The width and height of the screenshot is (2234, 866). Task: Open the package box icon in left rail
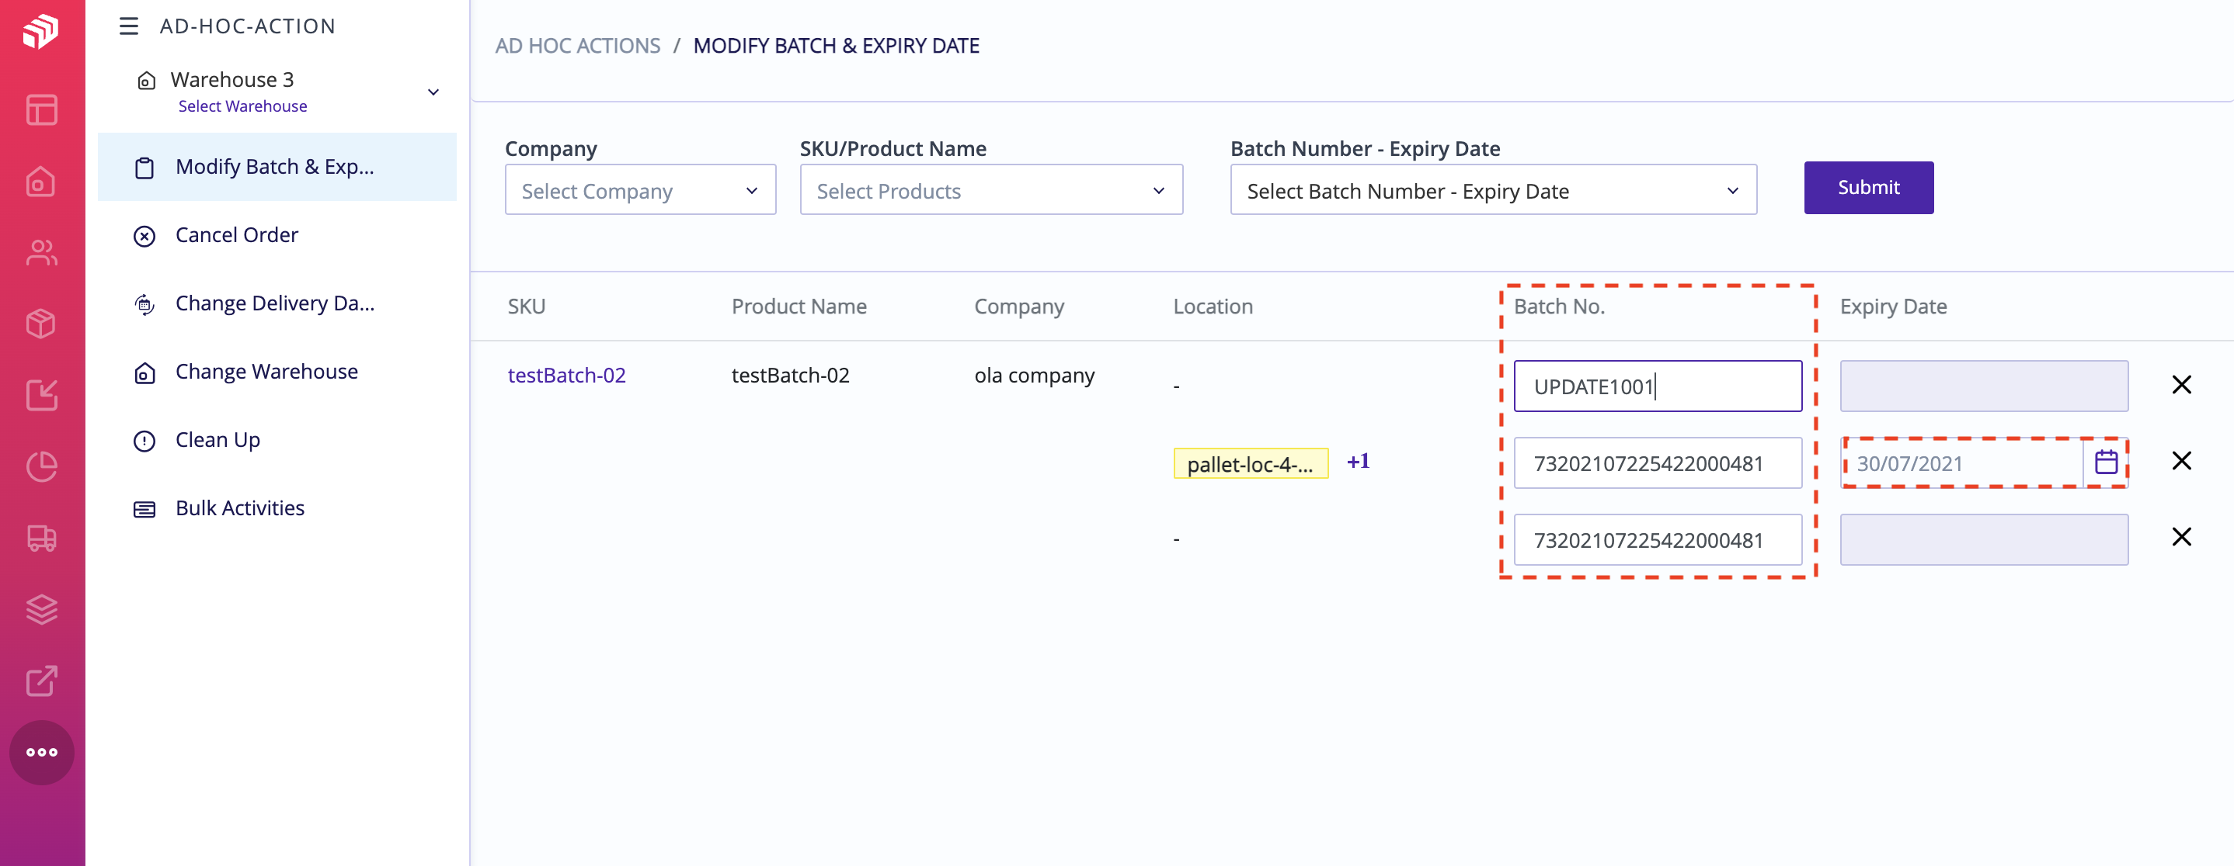pos(42,323)
